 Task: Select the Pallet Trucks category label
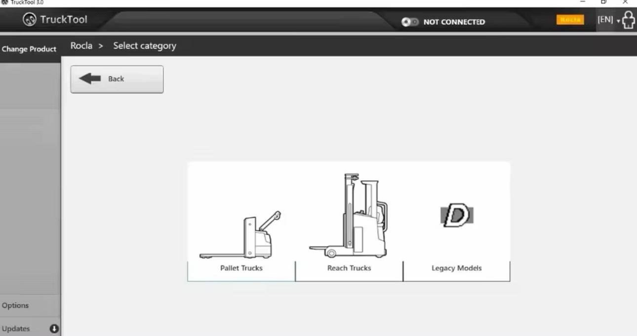[x=241, y=268]
